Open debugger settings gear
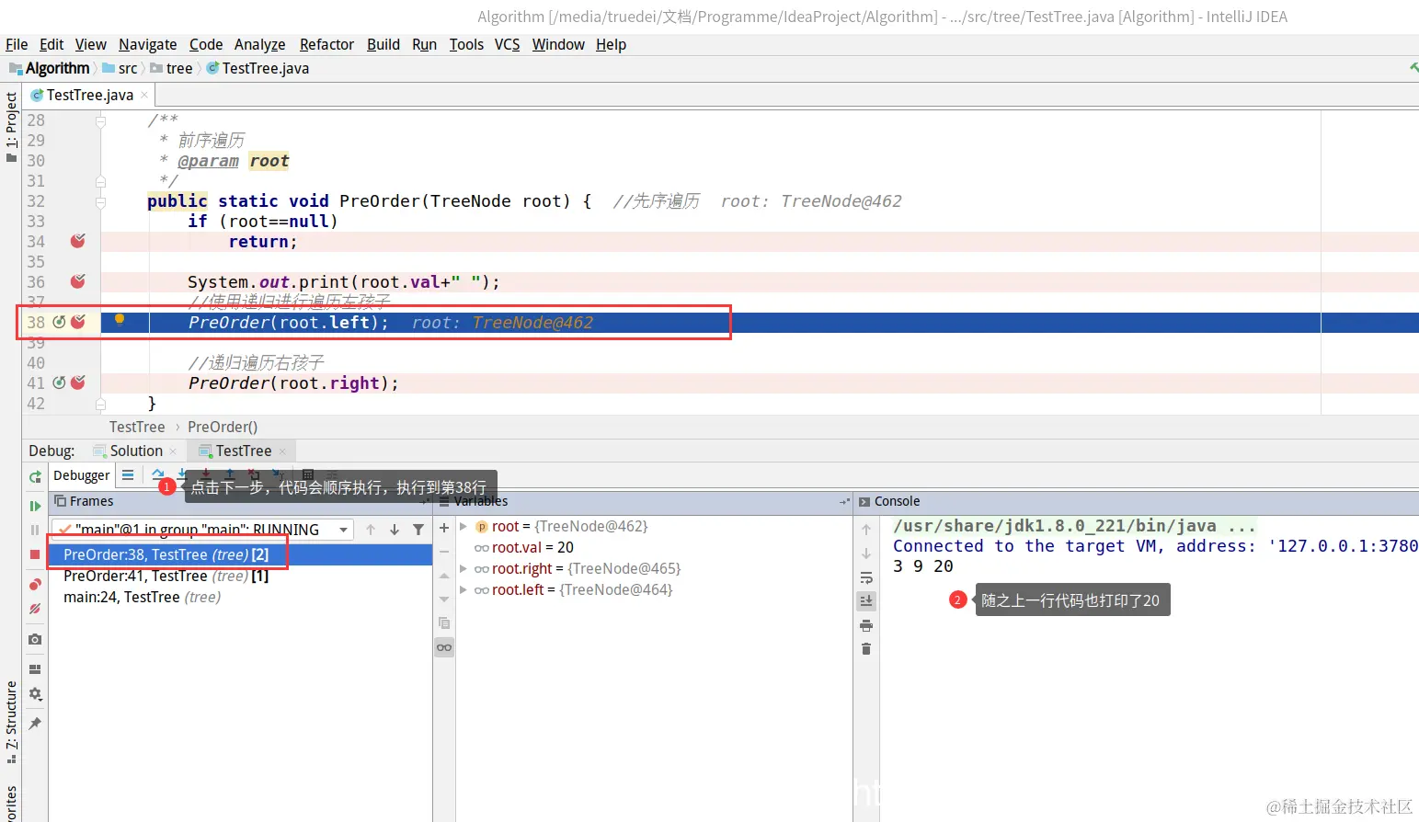The image size is (1419, 822). pos(35,694)
